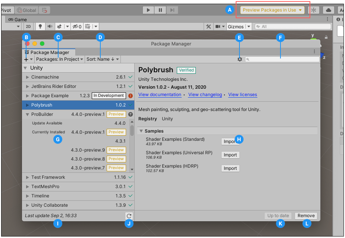Image resolution: width=345 pixels, height=238 pixels.
Task: Toggle scene lighting with the bulb icon
Action: click(40, 26)
